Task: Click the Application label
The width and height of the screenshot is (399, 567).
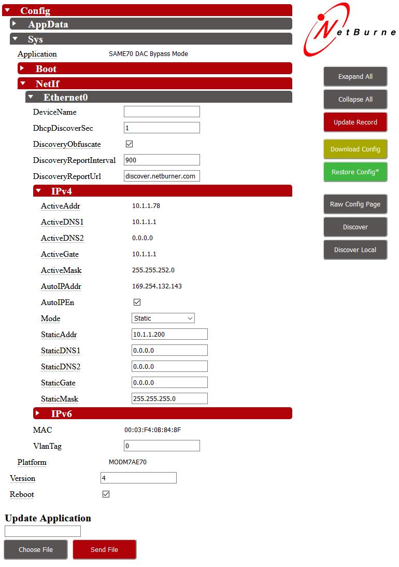Action: click(37, 54)
